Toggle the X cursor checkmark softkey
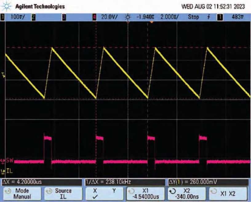 (x=104, y=193)
